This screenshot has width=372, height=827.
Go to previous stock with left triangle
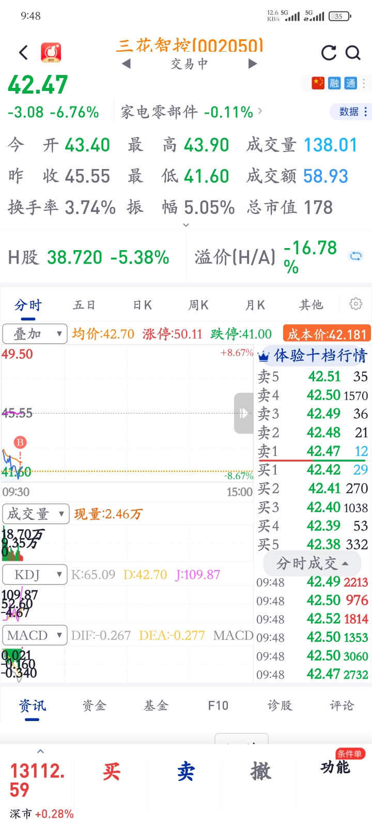click(x=126, y=64)
